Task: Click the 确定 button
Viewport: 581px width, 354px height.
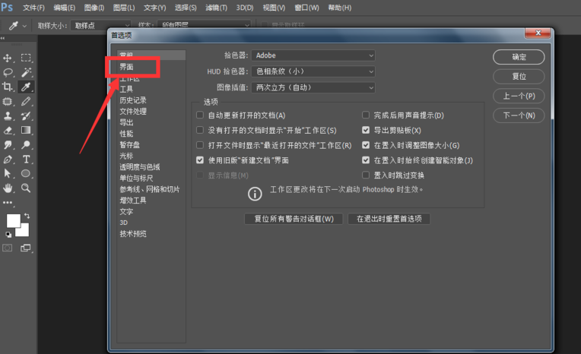Action: pyautogui.click(x=519, y=57)
